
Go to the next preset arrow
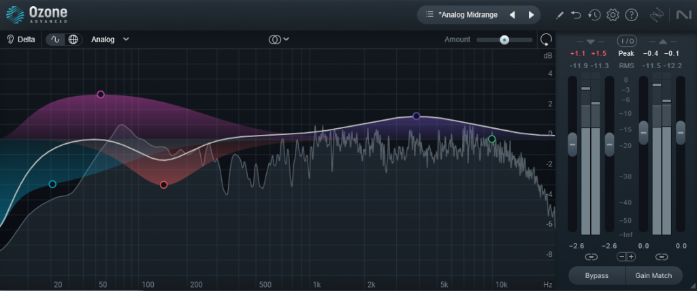tap(531, 15)
